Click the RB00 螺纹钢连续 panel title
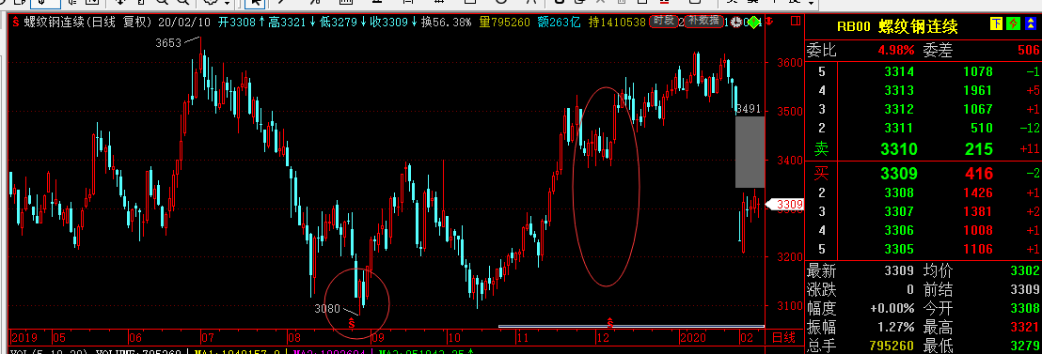 click(897, 26)
